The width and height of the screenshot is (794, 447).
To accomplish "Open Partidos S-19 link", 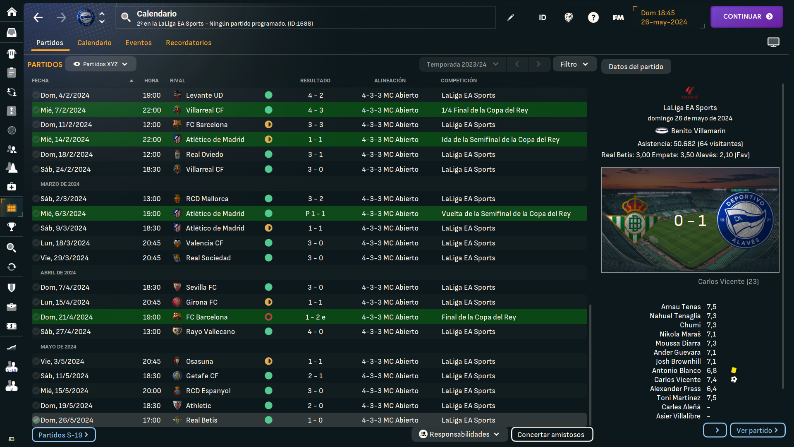I will (64, 435).
